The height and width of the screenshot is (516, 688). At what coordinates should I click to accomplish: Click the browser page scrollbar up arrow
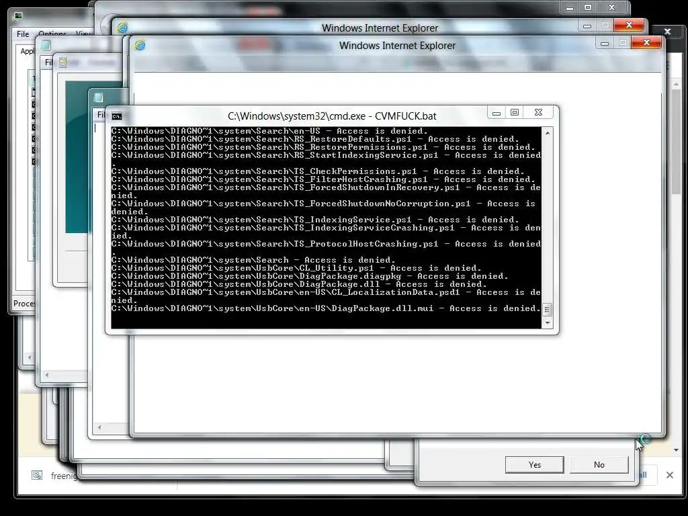coord(676,84)
